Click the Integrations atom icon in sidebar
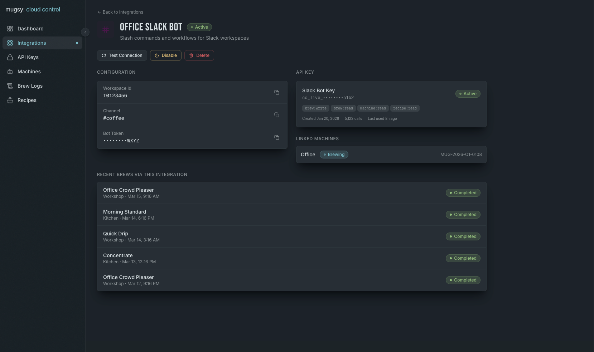Image resolution: width=594 pixels, height=352 pixels. pos(10,43)
